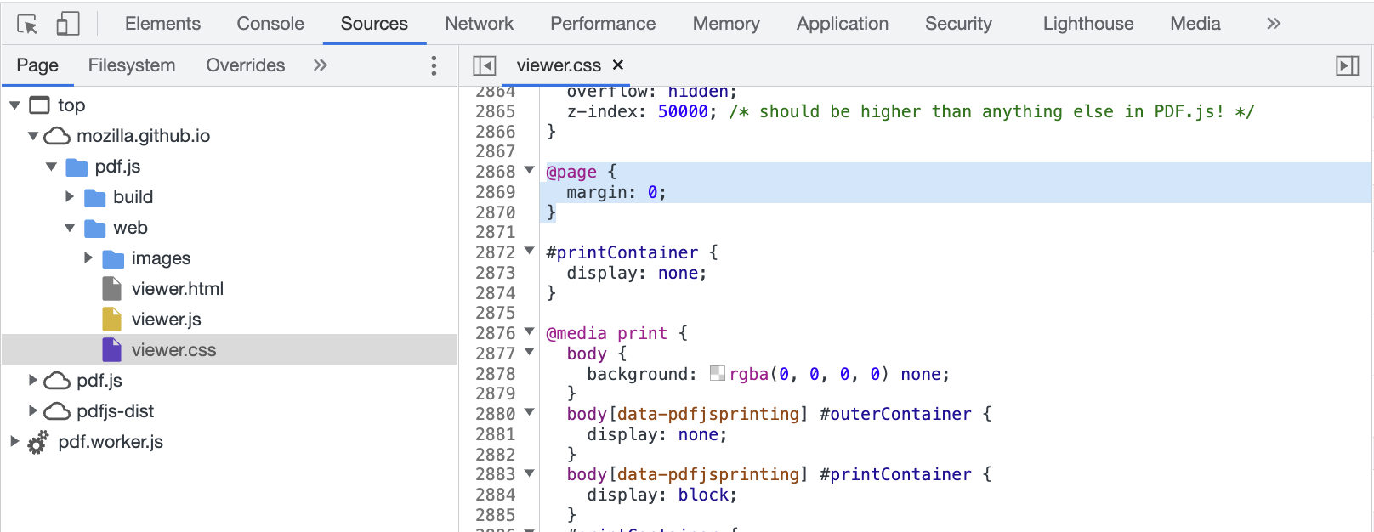Click the top frame icon

pos(39,105)
